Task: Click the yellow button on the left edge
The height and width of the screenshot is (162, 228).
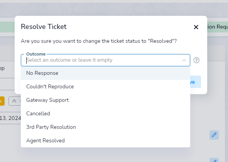Action: click(x=2, y=101)
